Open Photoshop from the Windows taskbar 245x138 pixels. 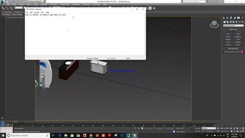(x=122, y=135)
